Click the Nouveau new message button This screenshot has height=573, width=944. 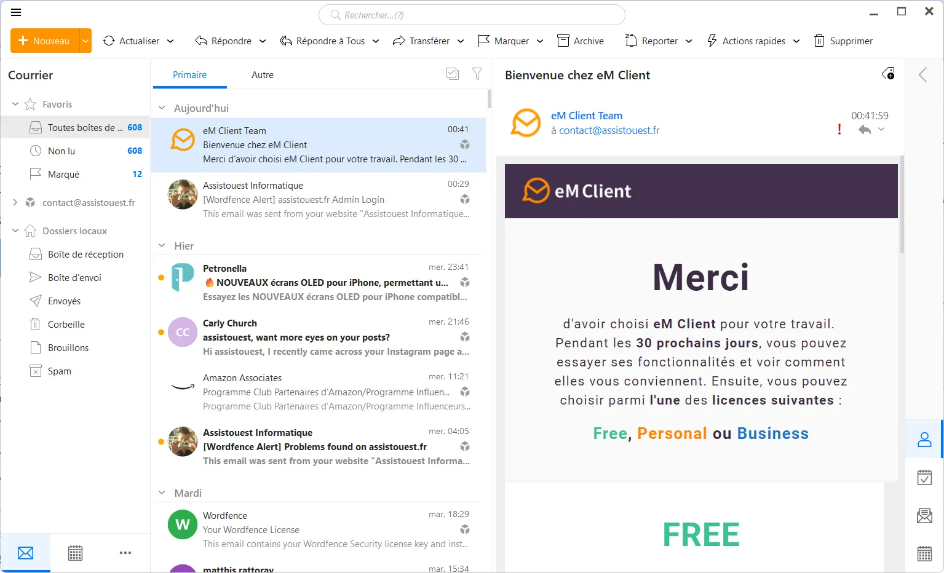click(x=45, y=41)
